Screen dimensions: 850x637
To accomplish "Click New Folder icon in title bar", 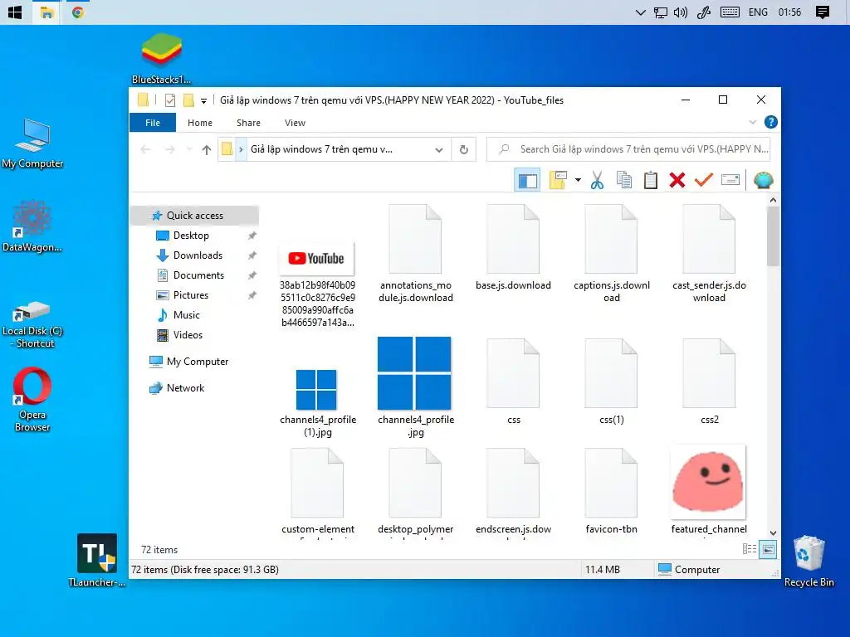I will point(188,100).
